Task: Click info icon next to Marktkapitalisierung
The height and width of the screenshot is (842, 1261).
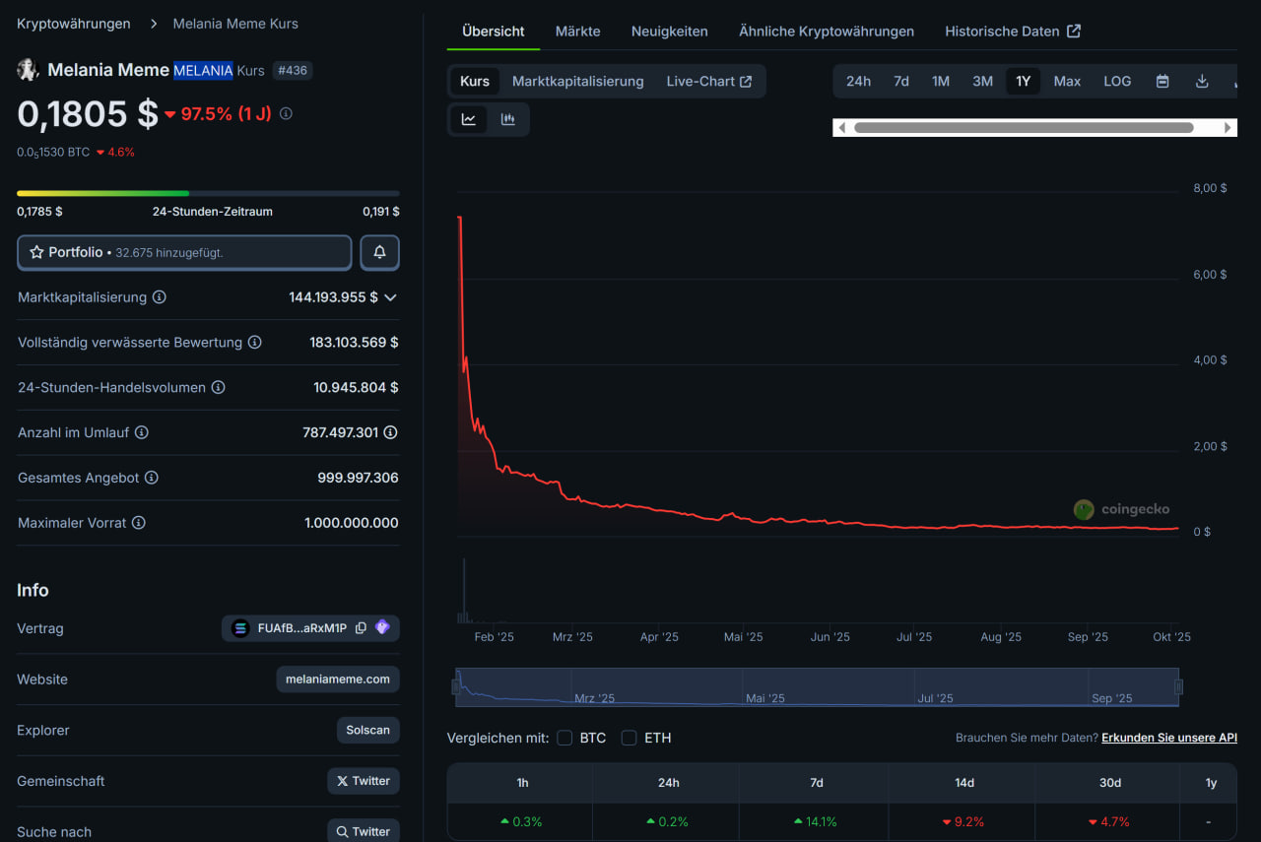Action: pos(160,297)
